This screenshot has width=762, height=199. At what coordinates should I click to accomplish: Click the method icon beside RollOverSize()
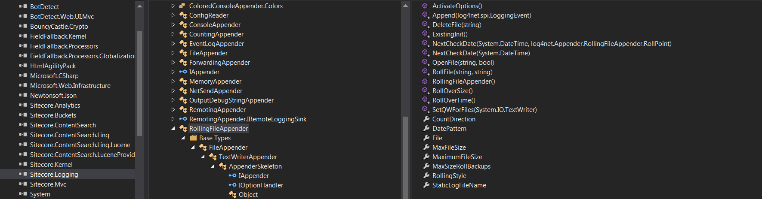tap(426, 91)
